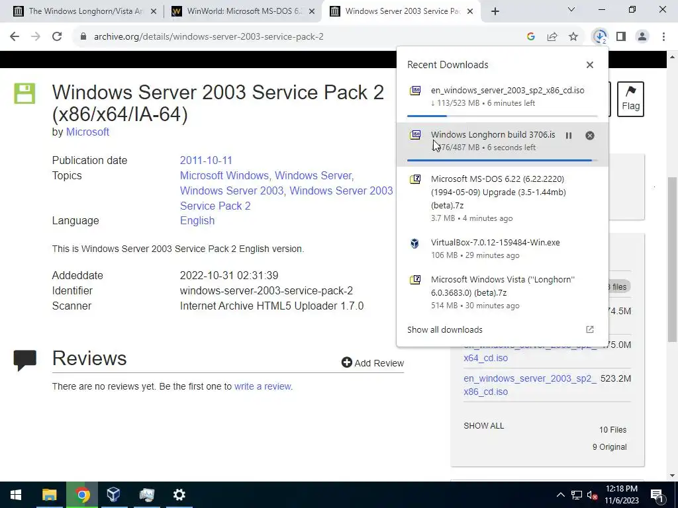Screen dimensions: 678x508
Task: Click Show all downloads
Action: tap(444, 329)
